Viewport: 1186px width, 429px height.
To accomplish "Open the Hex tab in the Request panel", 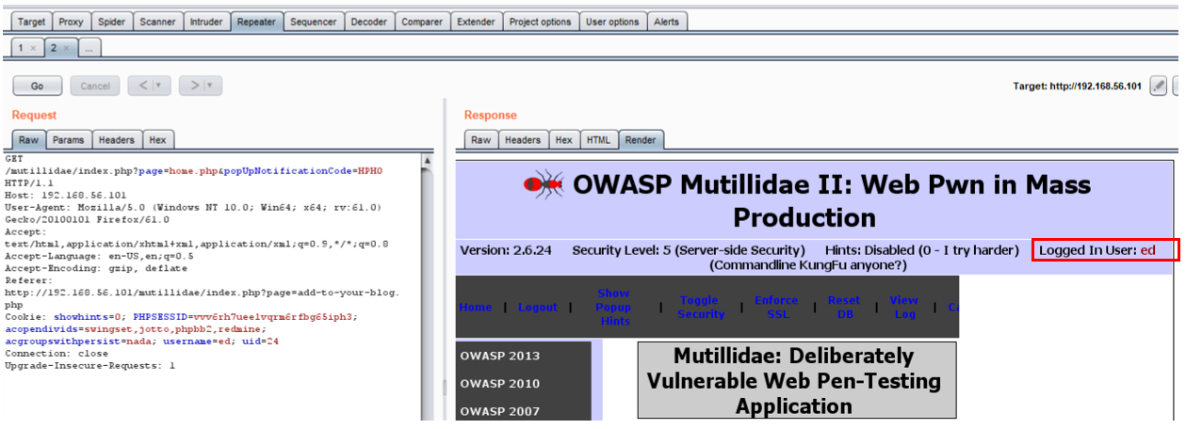I will click(x=157, y=140).
